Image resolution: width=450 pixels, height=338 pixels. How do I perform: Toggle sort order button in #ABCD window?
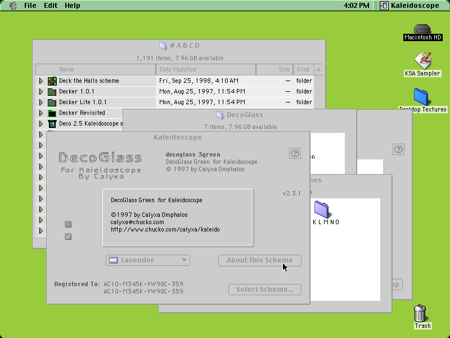[x=318, y=69]
